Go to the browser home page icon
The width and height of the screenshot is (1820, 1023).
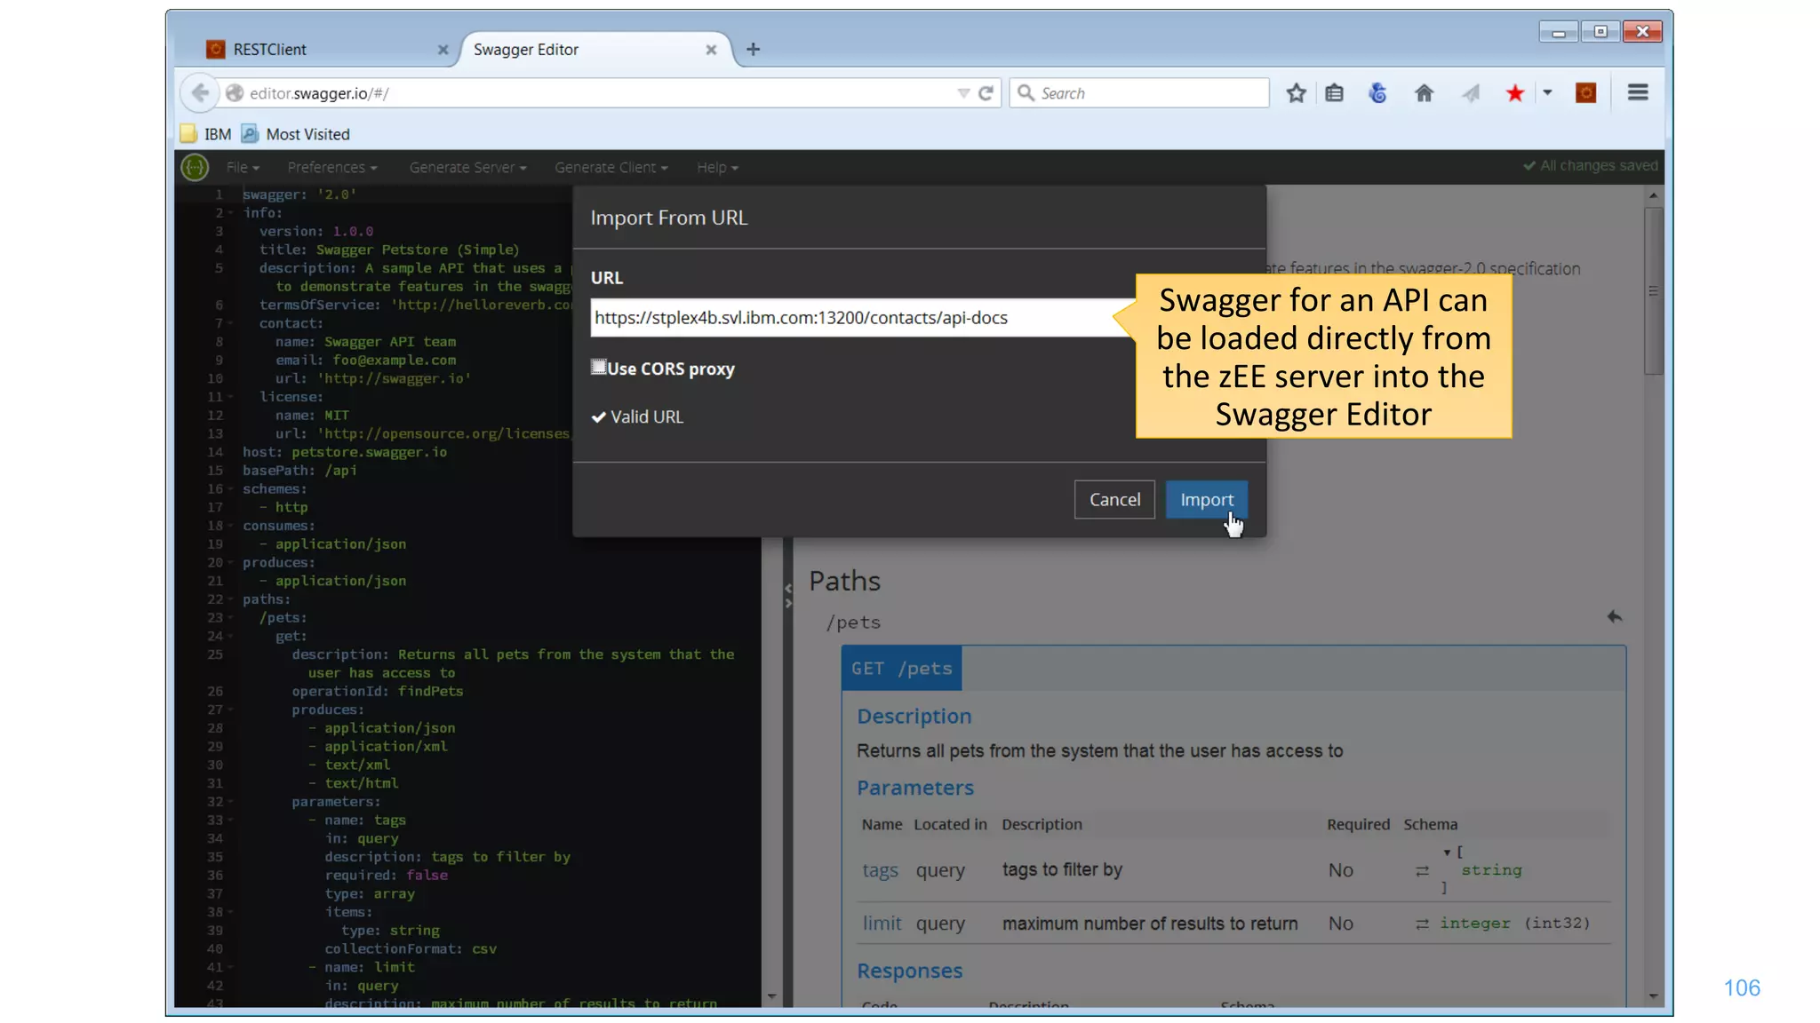(x=1424, y=93)
